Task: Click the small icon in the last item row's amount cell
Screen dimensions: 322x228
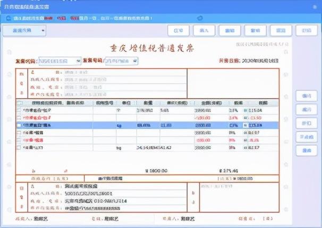Action: point(245,147)
